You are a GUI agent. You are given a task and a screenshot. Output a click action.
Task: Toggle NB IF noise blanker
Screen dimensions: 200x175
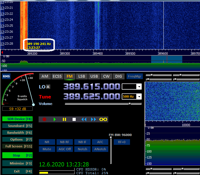[x=82, y=142]
